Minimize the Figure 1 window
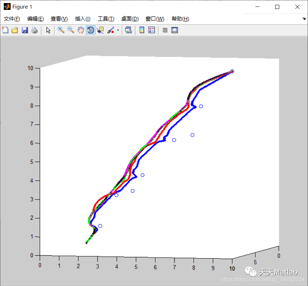This screenshot has height=286, width=308. coord(257,7)
